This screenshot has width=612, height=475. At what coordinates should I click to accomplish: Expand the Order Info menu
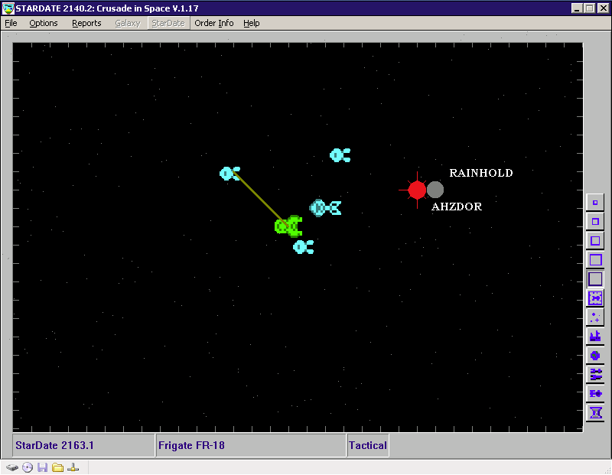(x=213, y=23)
